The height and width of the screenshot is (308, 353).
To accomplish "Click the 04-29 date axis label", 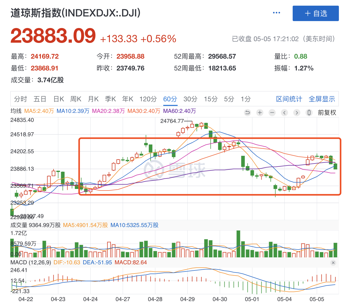I will coord(187,299).
